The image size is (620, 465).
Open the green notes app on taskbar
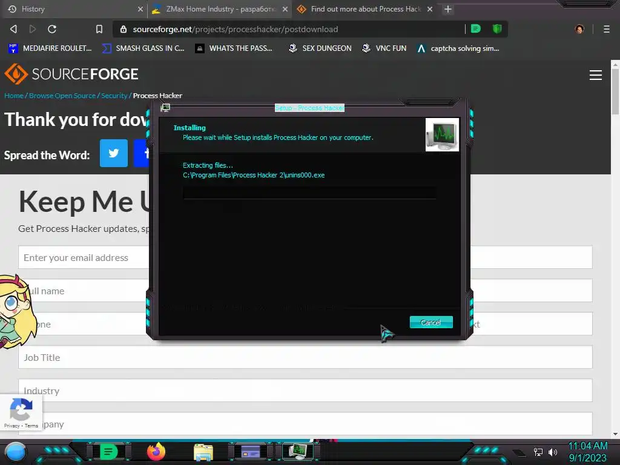[108, 452]
